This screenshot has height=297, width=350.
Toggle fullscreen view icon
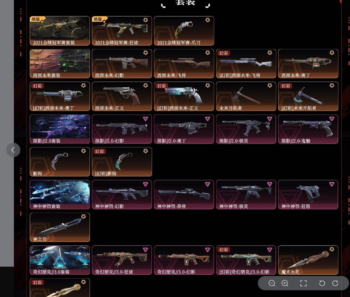point(303,283)
